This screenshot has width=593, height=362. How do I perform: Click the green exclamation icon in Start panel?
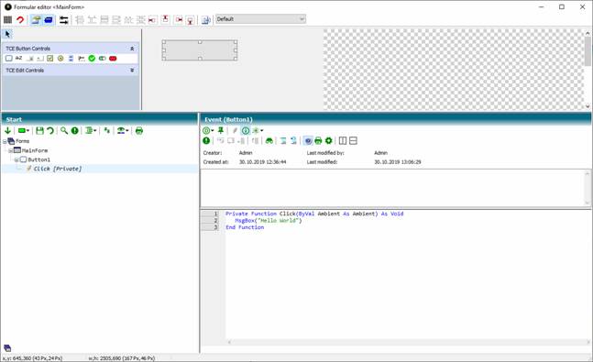point(75,131)
